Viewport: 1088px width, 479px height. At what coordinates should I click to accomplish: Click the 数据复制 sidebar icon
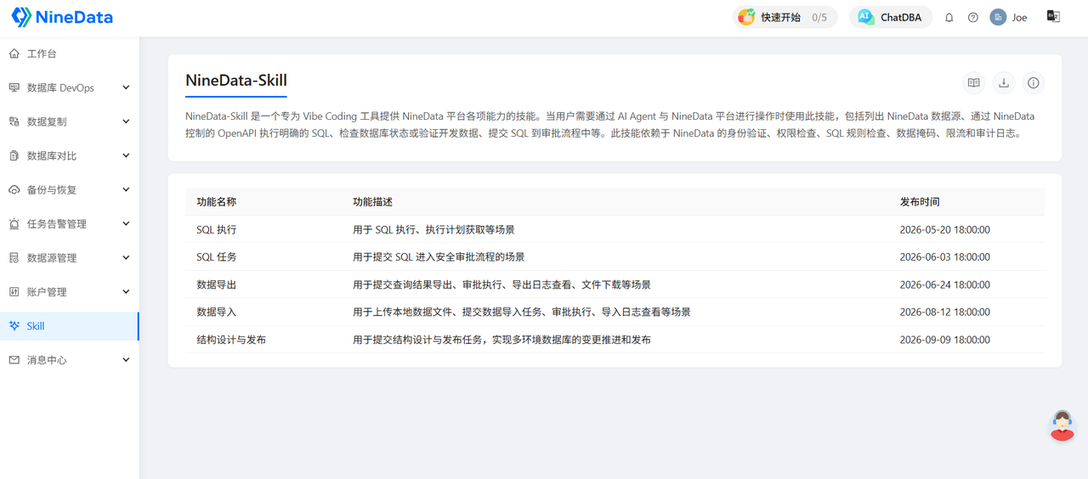(x=14, y=121)
